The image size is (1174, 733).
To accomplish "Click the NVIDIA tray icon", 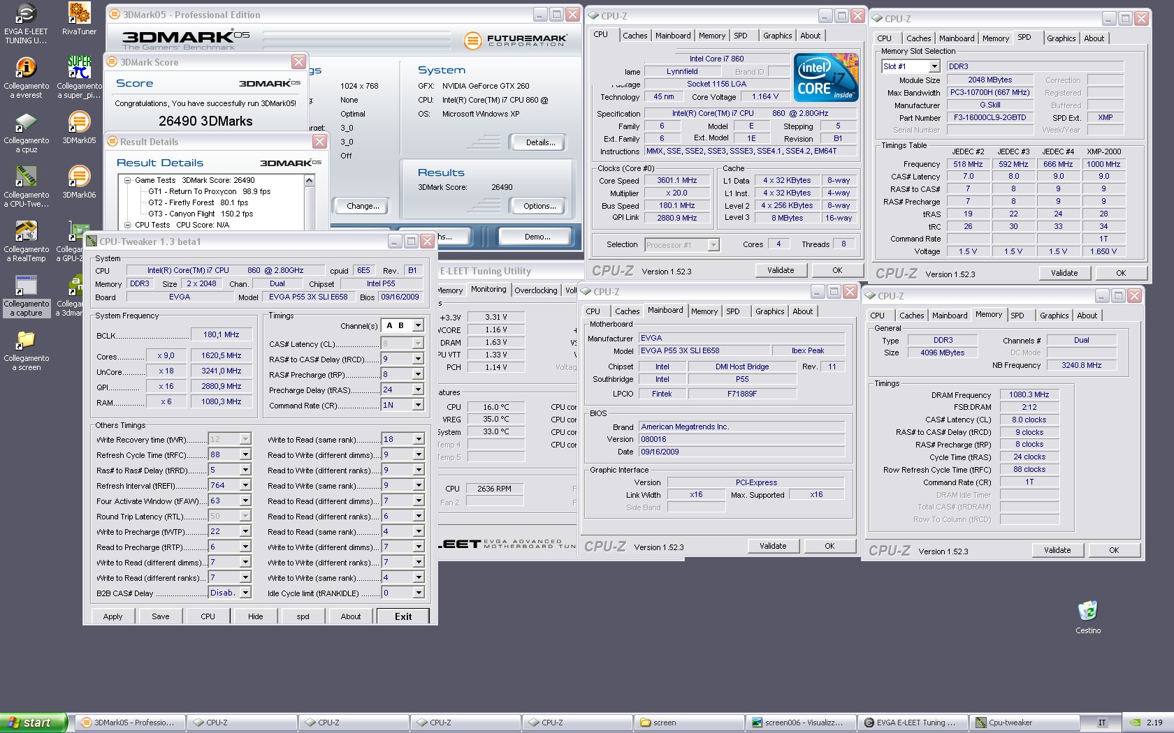I will tap(1136, 723).
